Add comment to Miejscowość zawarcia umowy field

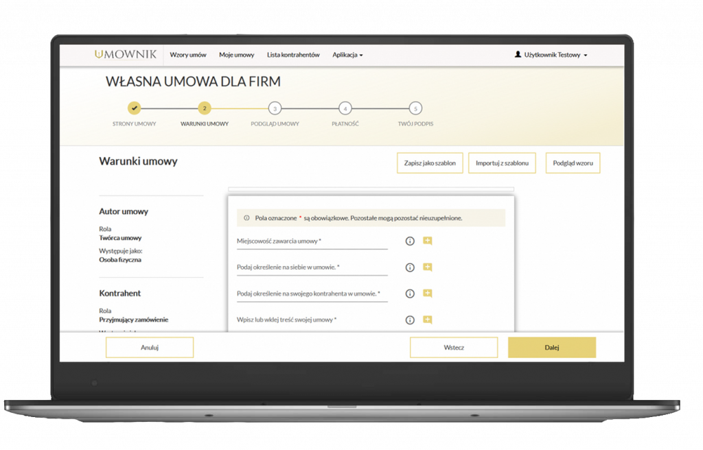(428, 241)
